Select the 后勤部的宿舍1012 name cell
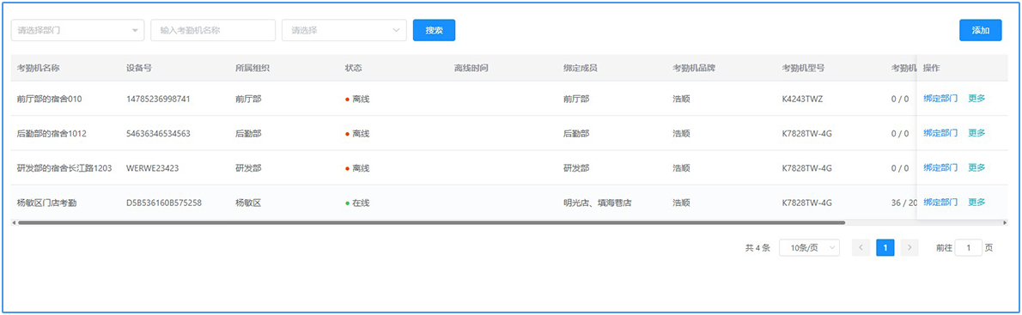The height and width of the screenshot is (315, 1022). point(52,133)
